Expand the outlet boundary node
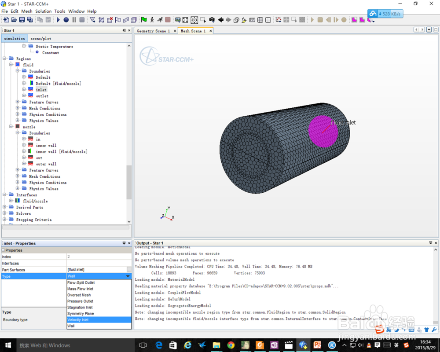 [24, 95]
